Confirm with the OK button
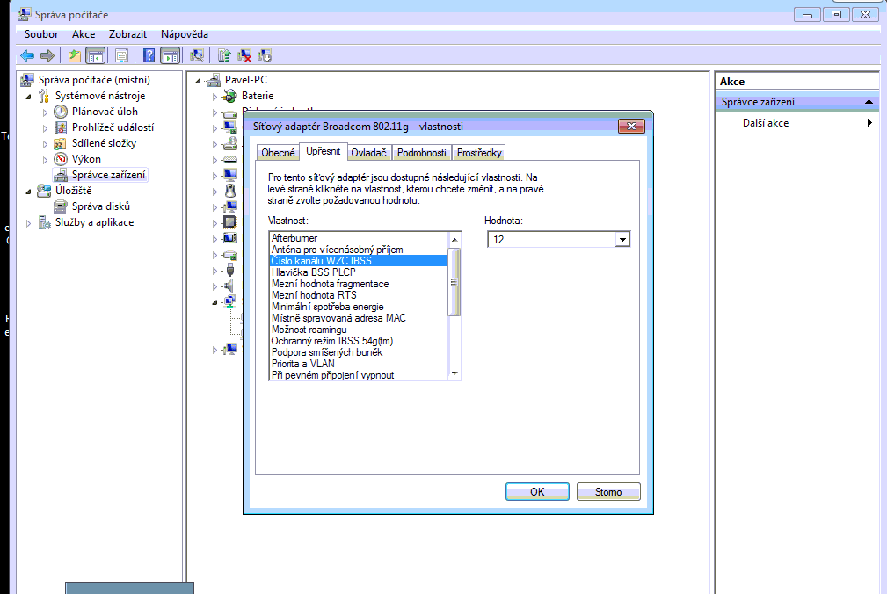The image size is (887, 594). coord(537,492)
